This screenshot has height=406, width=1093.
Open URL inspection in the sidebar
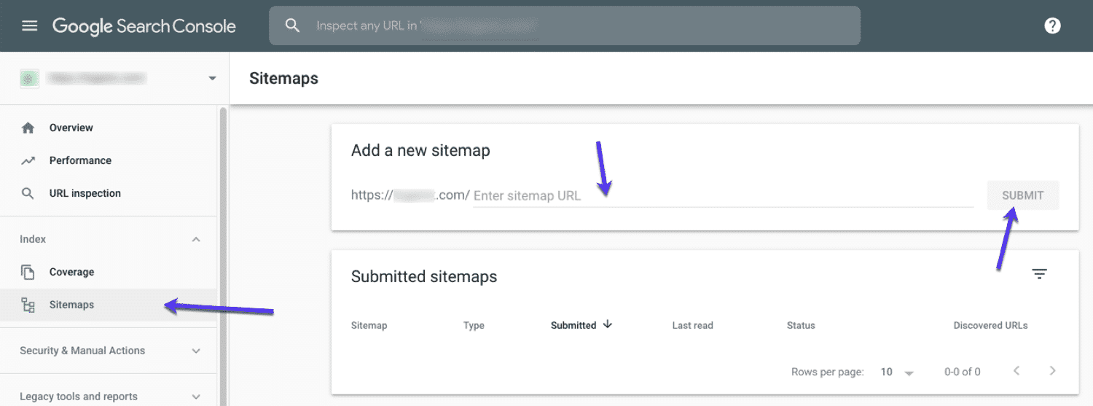coord(85,193)
